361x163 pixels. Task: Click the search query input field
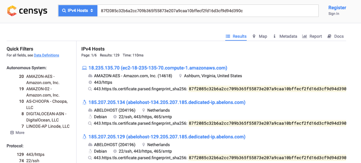tap(208, 11)
